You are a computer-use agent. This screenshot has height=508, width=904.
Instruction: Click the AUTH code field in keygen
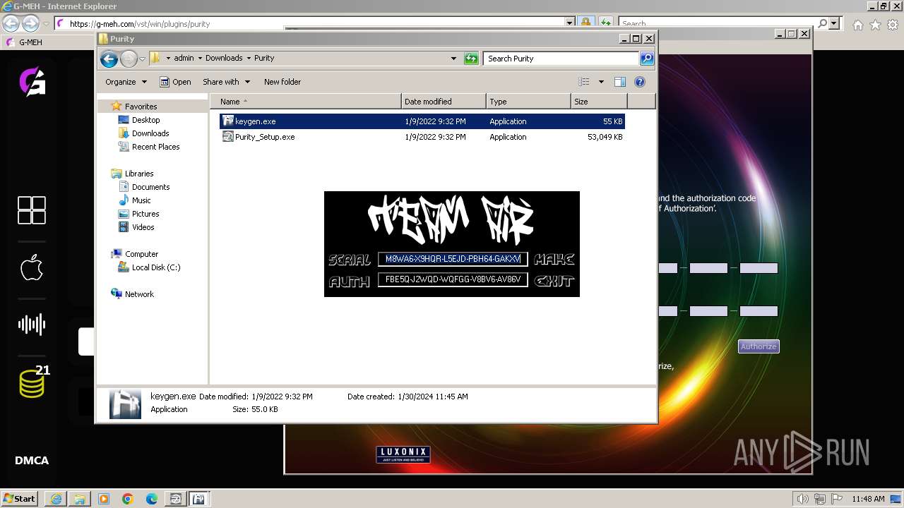[x=453, y=279]
